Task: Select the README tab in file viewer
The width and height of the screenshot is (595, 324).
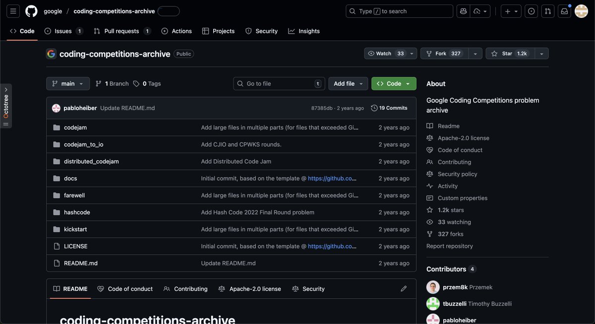Action: tap(70, 289)
